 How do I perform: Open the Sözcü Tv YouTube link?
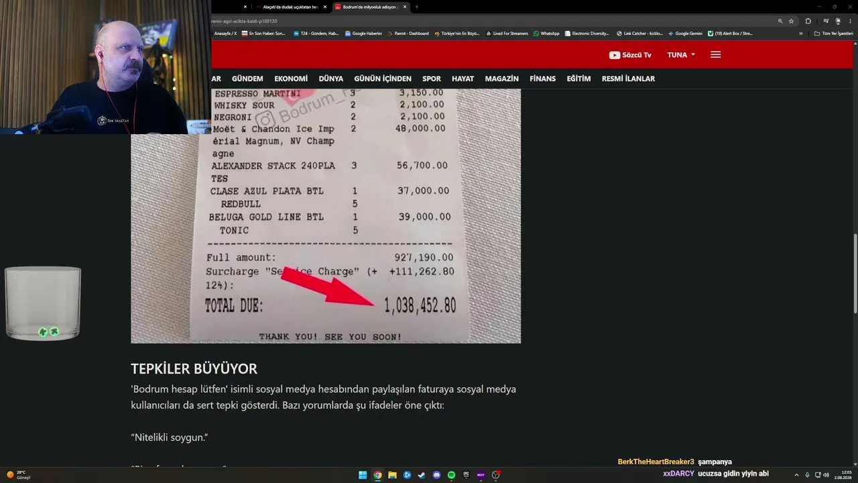[x=630, y=55]
